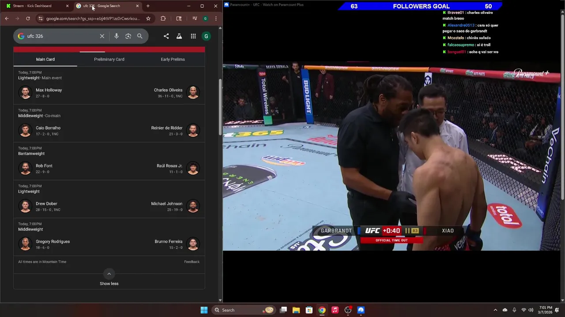The image size is (565, 317).
Task: Switch to Early Prelims tab
Action: click(173, 59)
